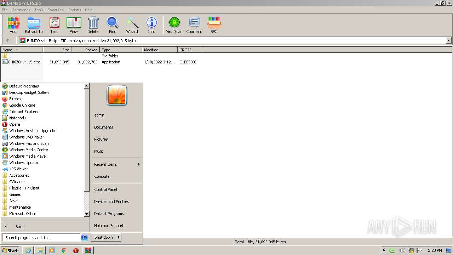Show hidden tray icons arrow

[x=384, y=250]
